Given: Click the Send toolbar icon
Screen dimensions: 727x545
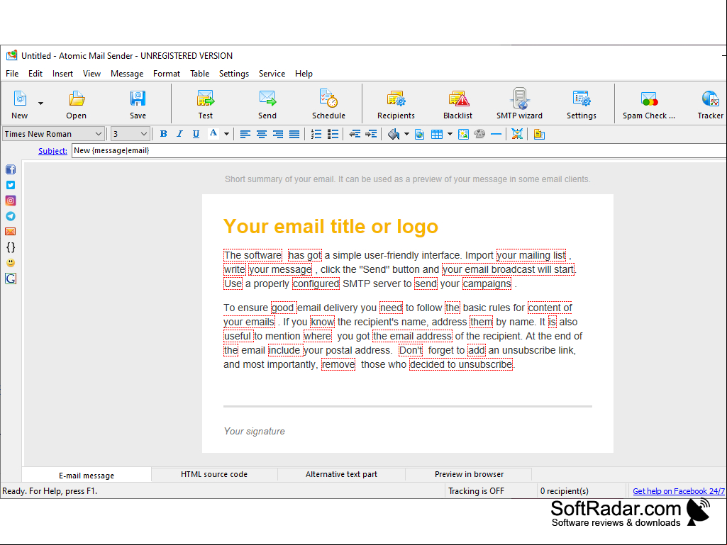Looking at the screenshot, I should coord(267,99).
